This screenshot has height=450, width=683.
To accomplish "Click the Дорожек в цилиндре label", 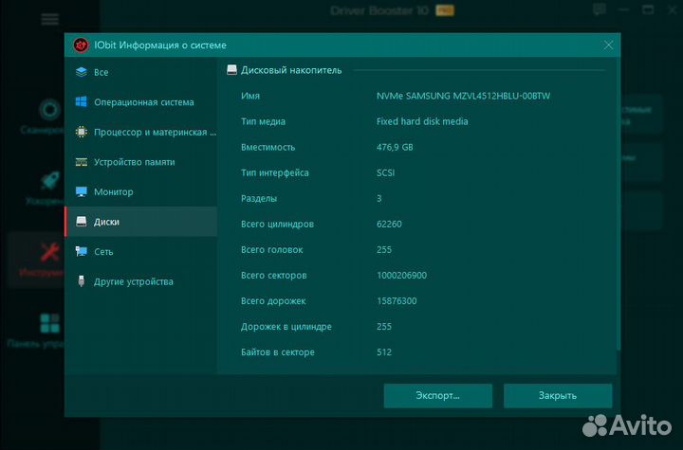I will [x=286, y=327].
